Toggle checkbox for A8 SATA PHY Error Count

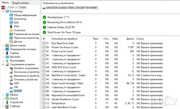tap(44, 67)
